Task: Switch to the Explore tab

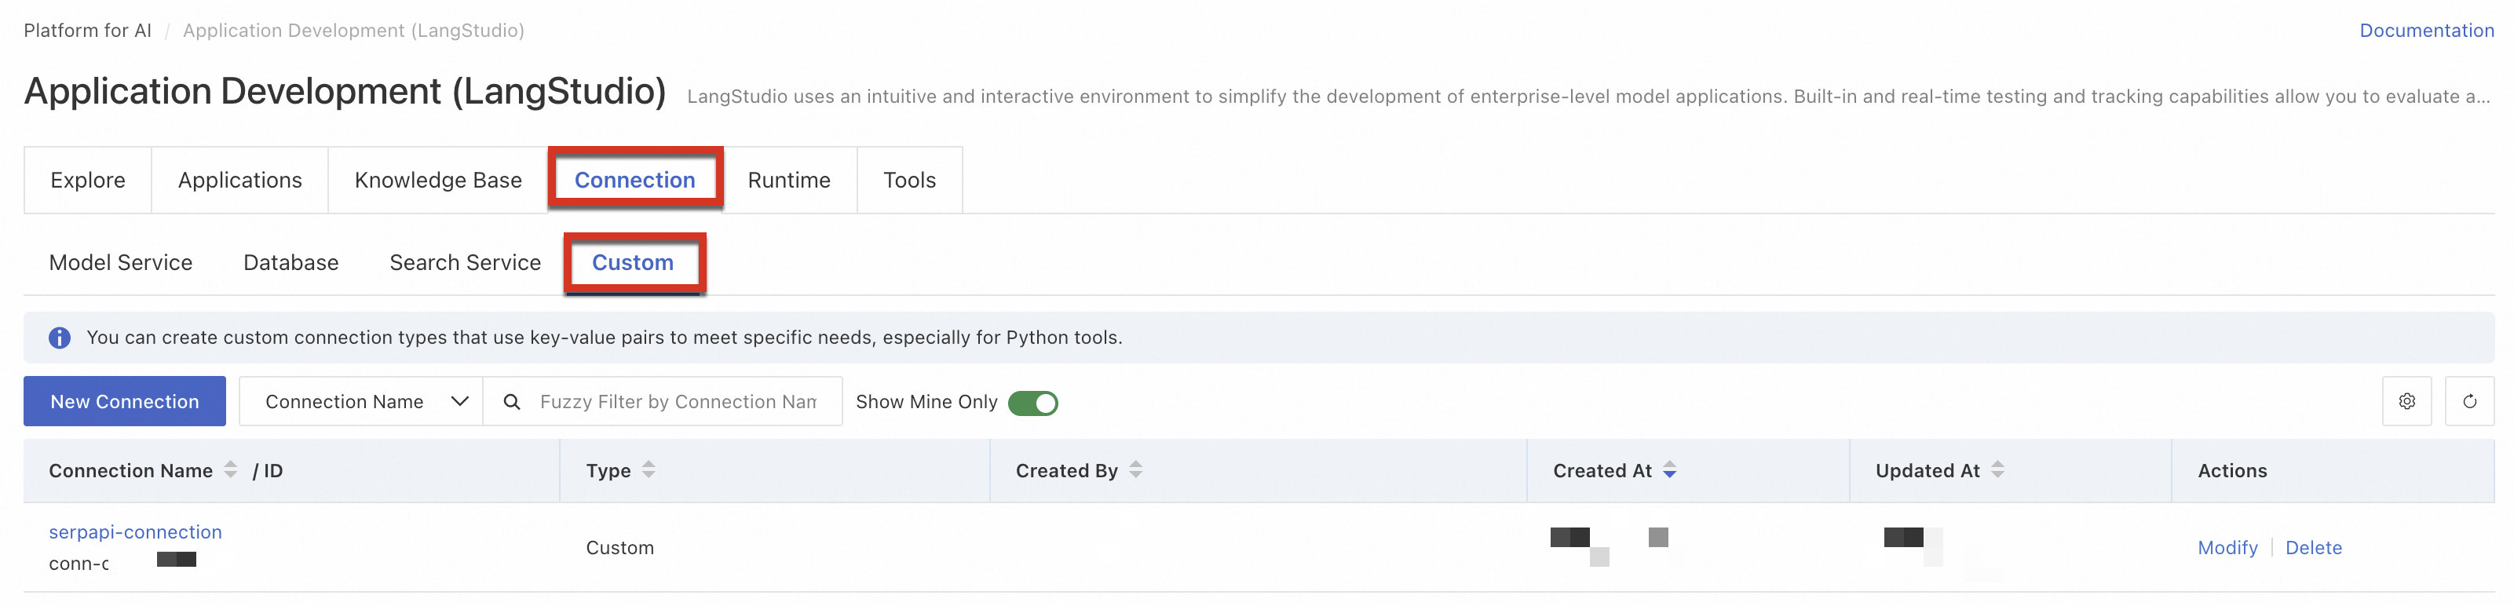Action: pos(88,180)
